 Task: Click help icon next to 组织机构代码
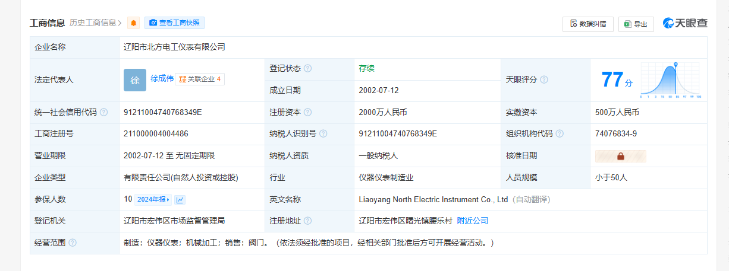560,134
